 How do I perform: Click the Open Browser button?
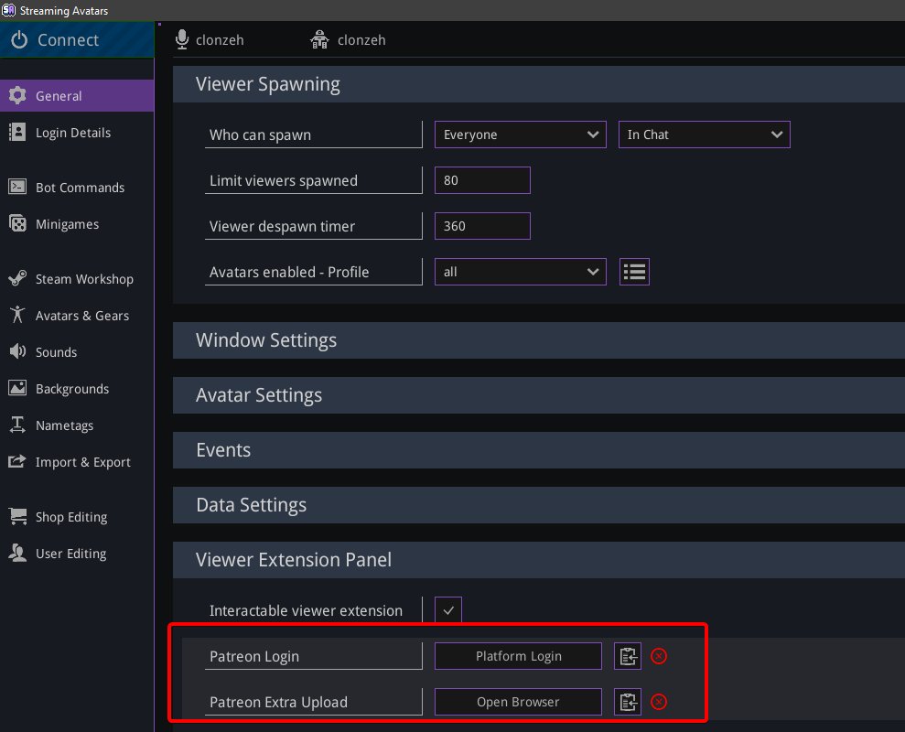coord(518,702)
